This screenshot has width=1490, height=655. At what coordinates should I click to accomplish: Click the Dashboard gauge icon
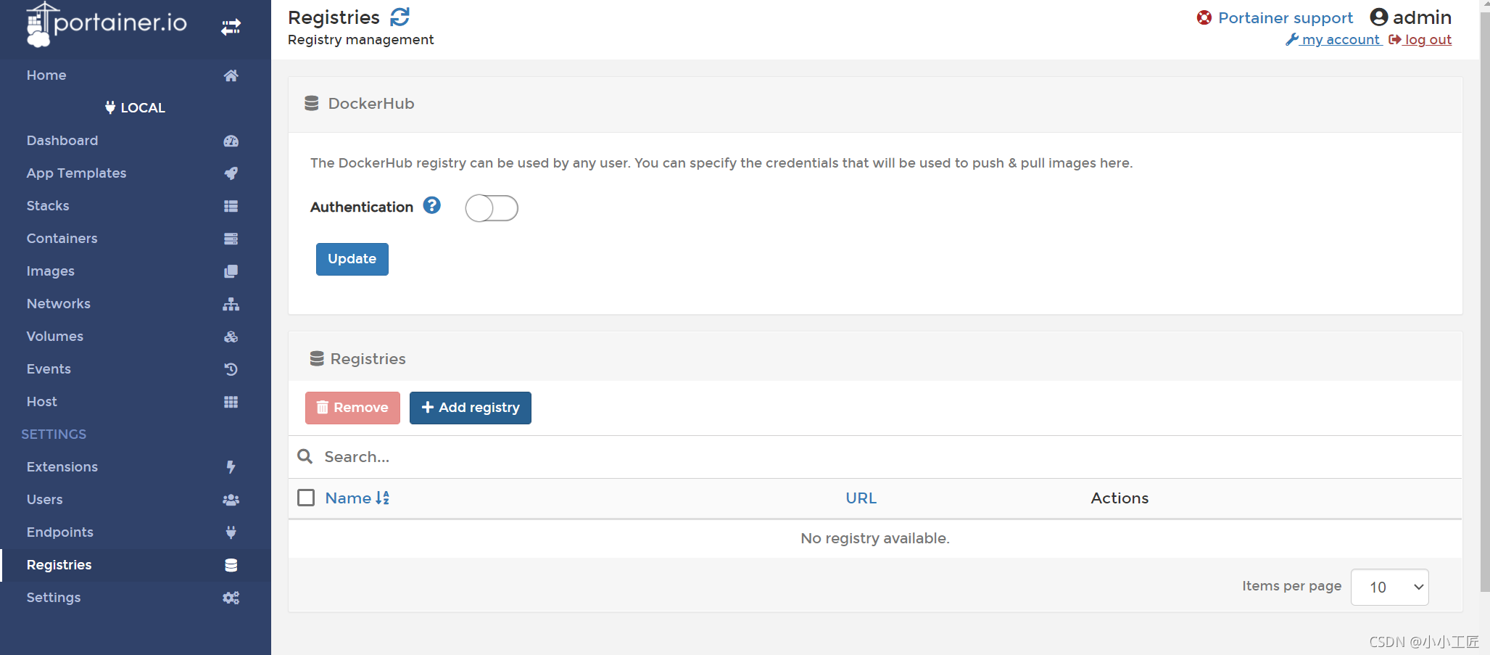(x=231, y=141)
